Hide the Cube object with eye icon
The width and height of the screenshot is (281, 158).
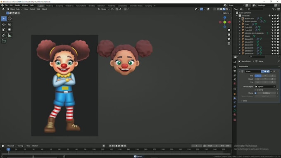pos(275,24)
